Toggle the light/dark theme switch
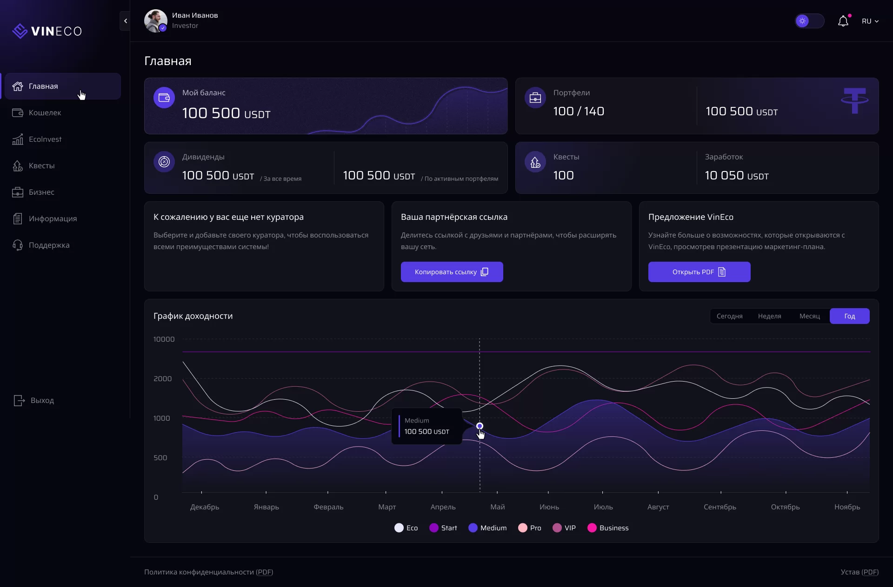The image size is (893, 587). 809,21
